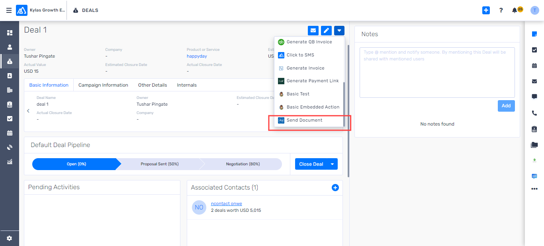Open the Close Deal dropdown arrow
Screen dimensions: 544x246
(x=333, y=164)
